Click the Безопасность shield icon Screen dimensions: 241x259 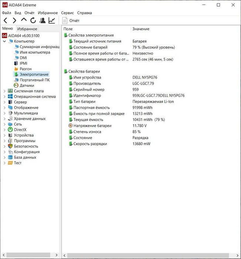pos(10,147)
